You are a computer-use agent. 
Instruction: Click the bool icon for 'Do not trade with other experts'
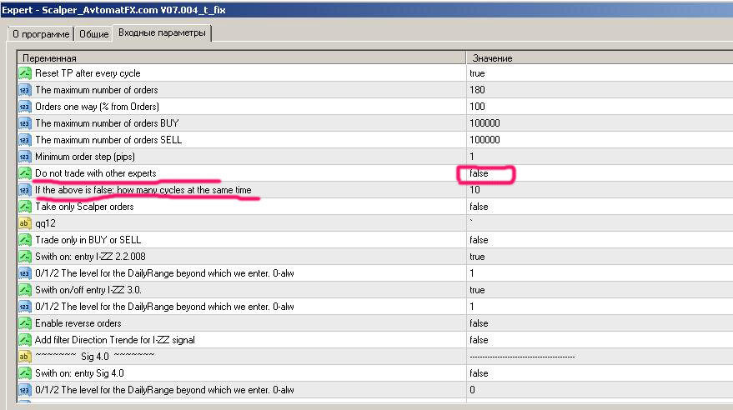pyautogui.click(x=24, y=173)
